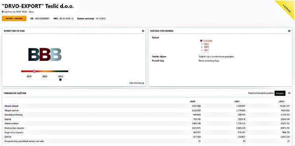The width and height of the screenshot is (295, 146).
Task: Click the Sudske objave label
Action: 159,56
